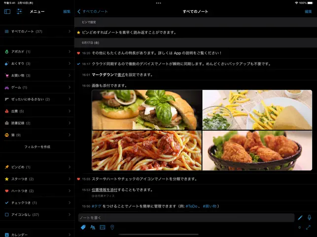The width and height of the screenshot is (317, 237).
Task: Click the books icon beside 読書記録
Action: (7, 123)
